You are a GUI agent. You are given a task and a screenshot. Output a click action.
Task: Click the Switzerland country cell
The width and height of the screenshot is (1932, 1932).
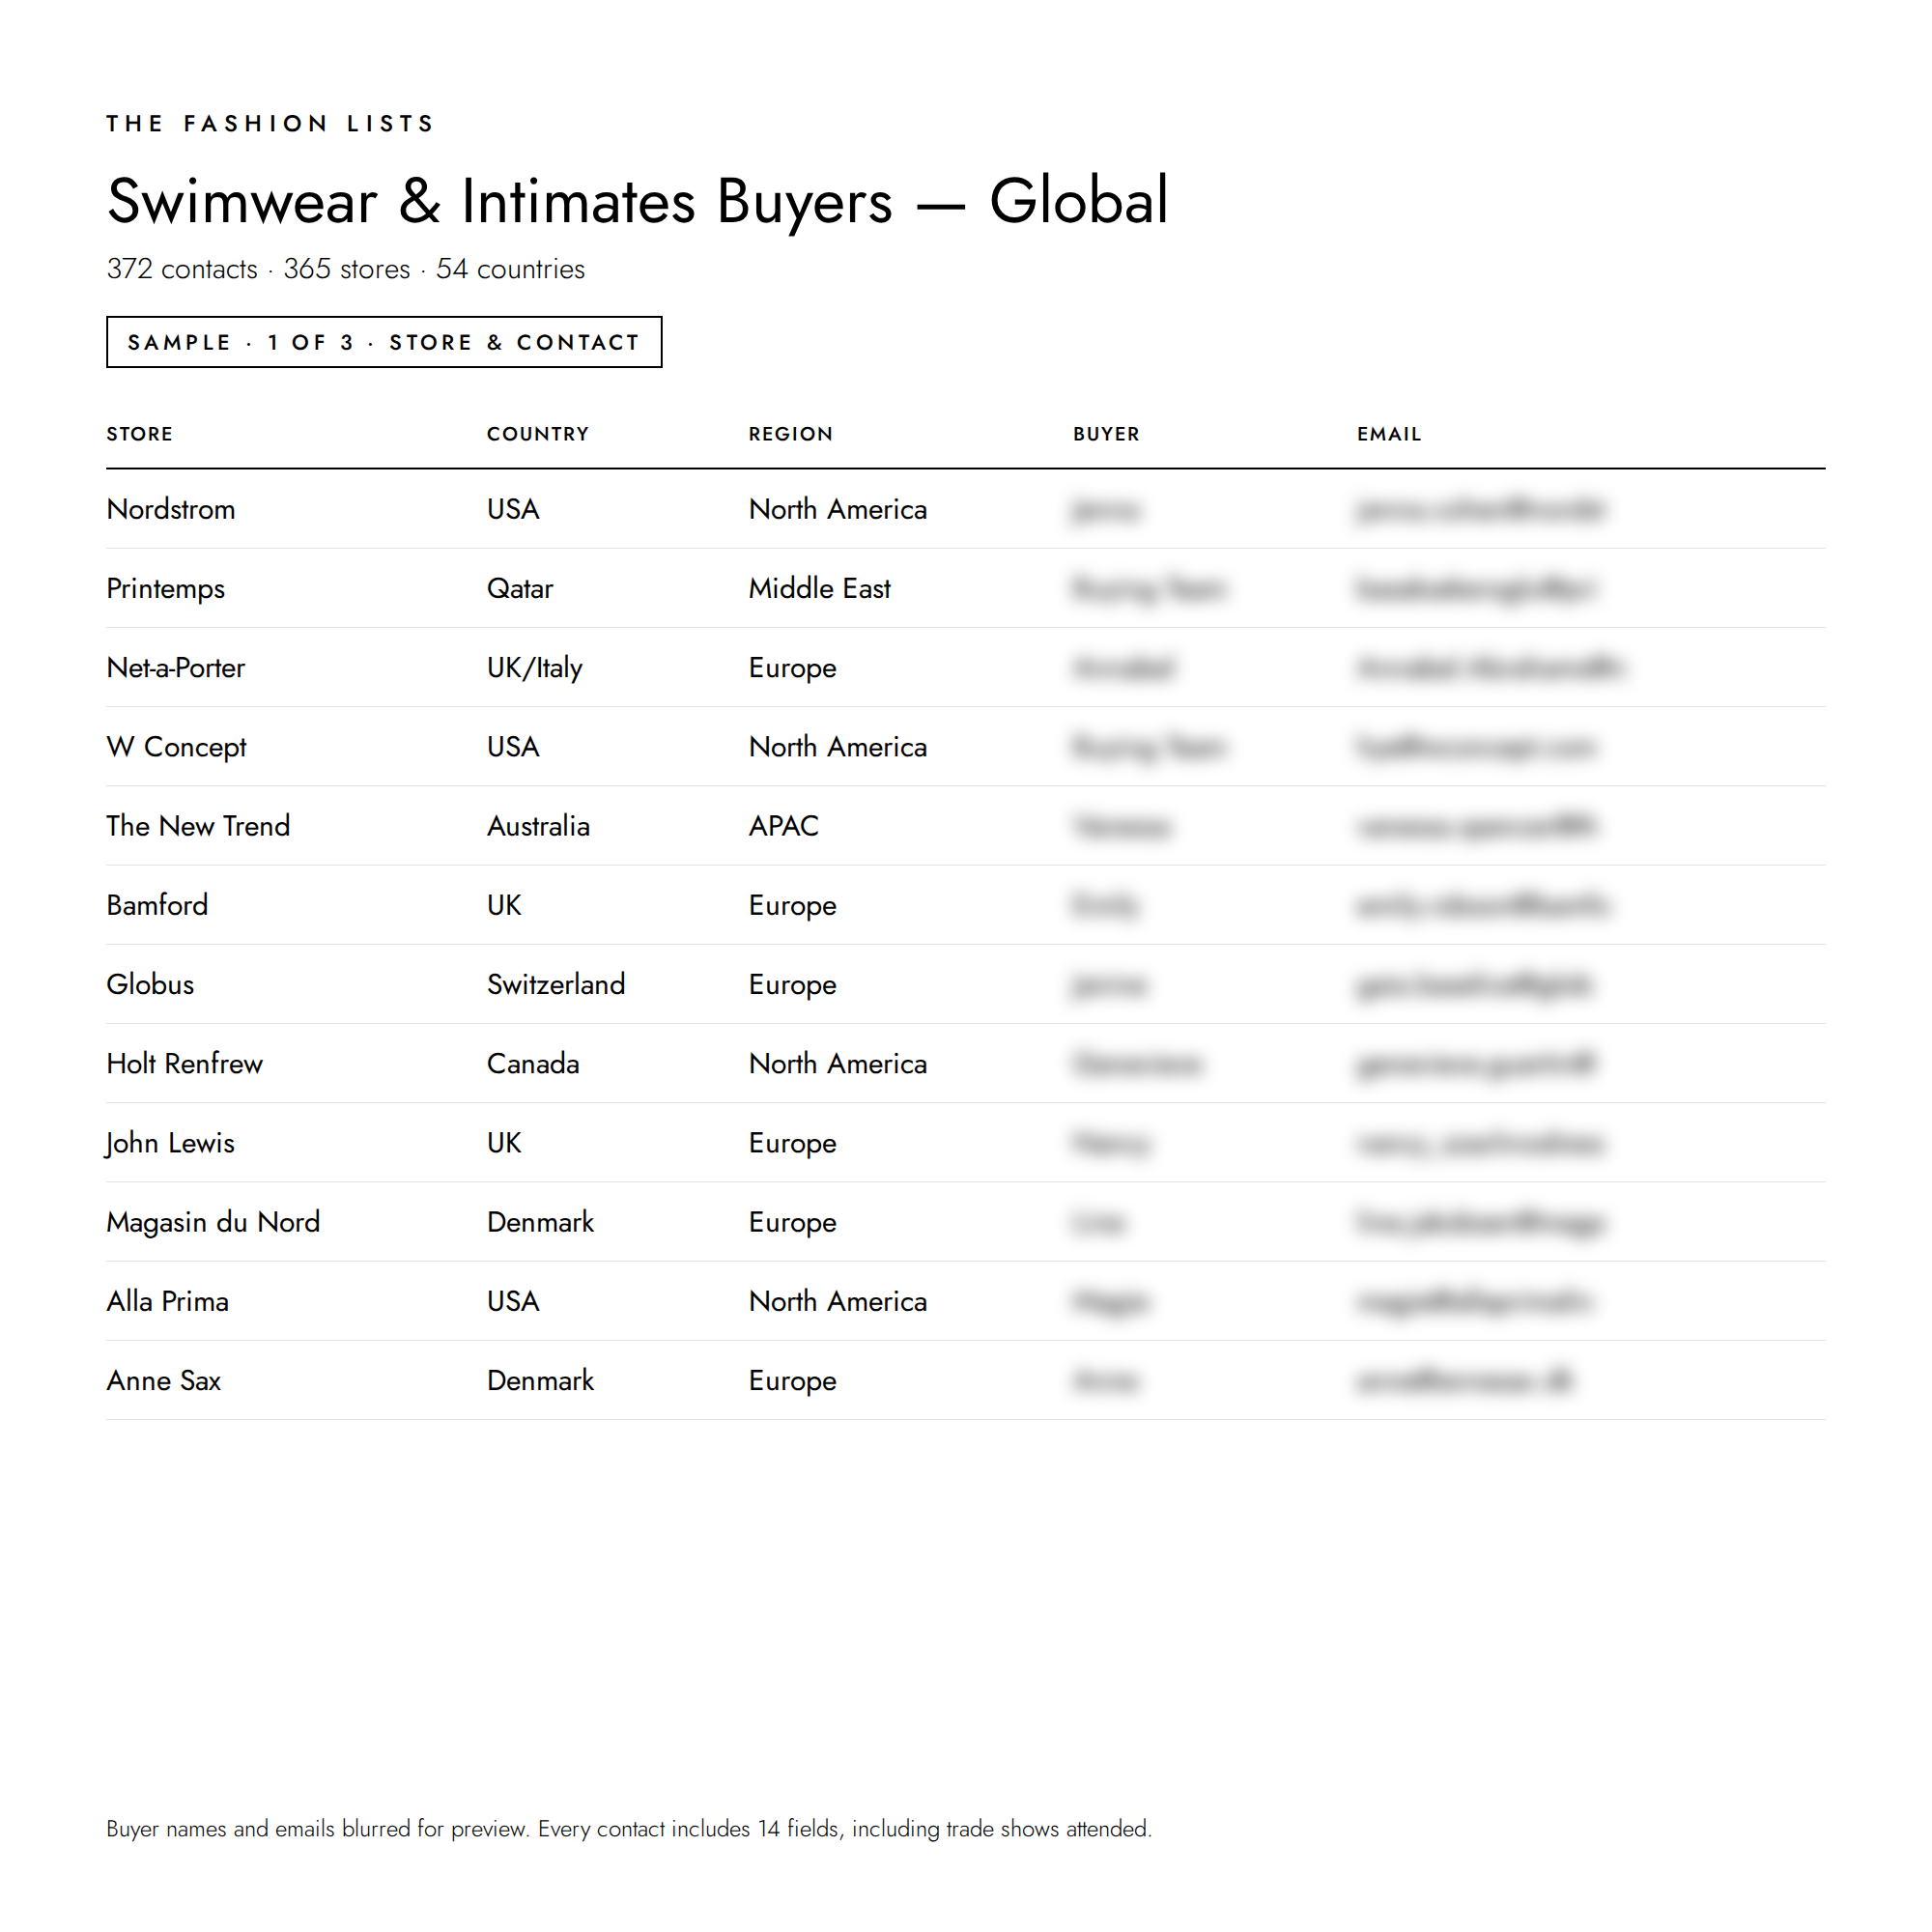click(556, 984)
